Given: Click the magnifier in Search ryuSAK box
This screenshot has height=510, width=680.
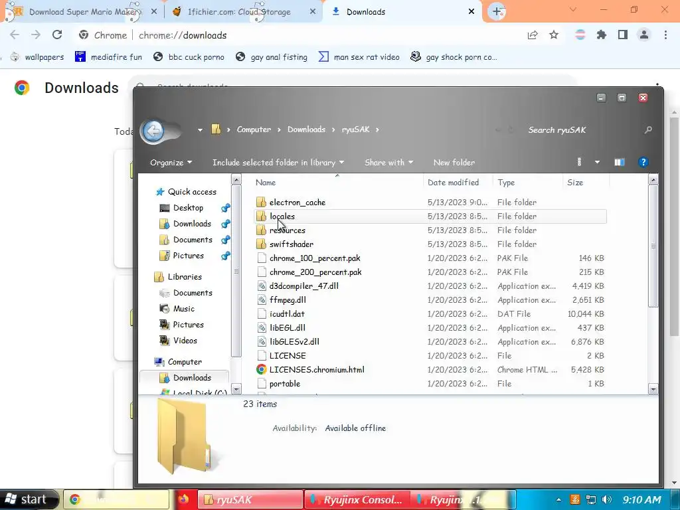Looking at the screenshot, I should [x=648, y=129].
